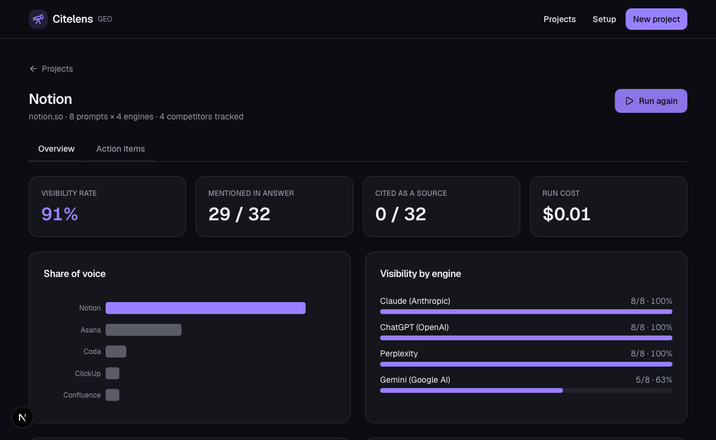Go back via the Projects breadcrumb link

(51, 69)
